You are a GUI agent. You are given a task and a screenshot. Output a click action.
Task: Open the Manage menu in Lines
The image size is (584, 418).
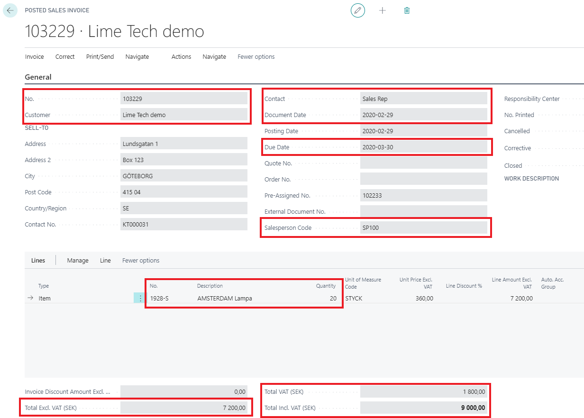point(78,261)
